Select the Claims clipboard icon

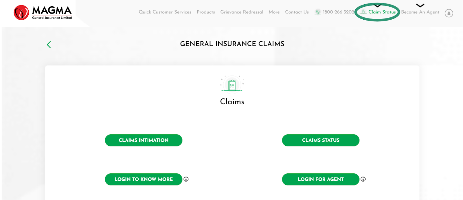[232, 84]
